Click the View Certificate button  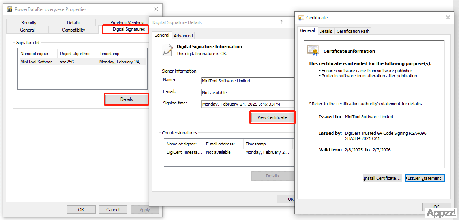[x=272, y=117]
